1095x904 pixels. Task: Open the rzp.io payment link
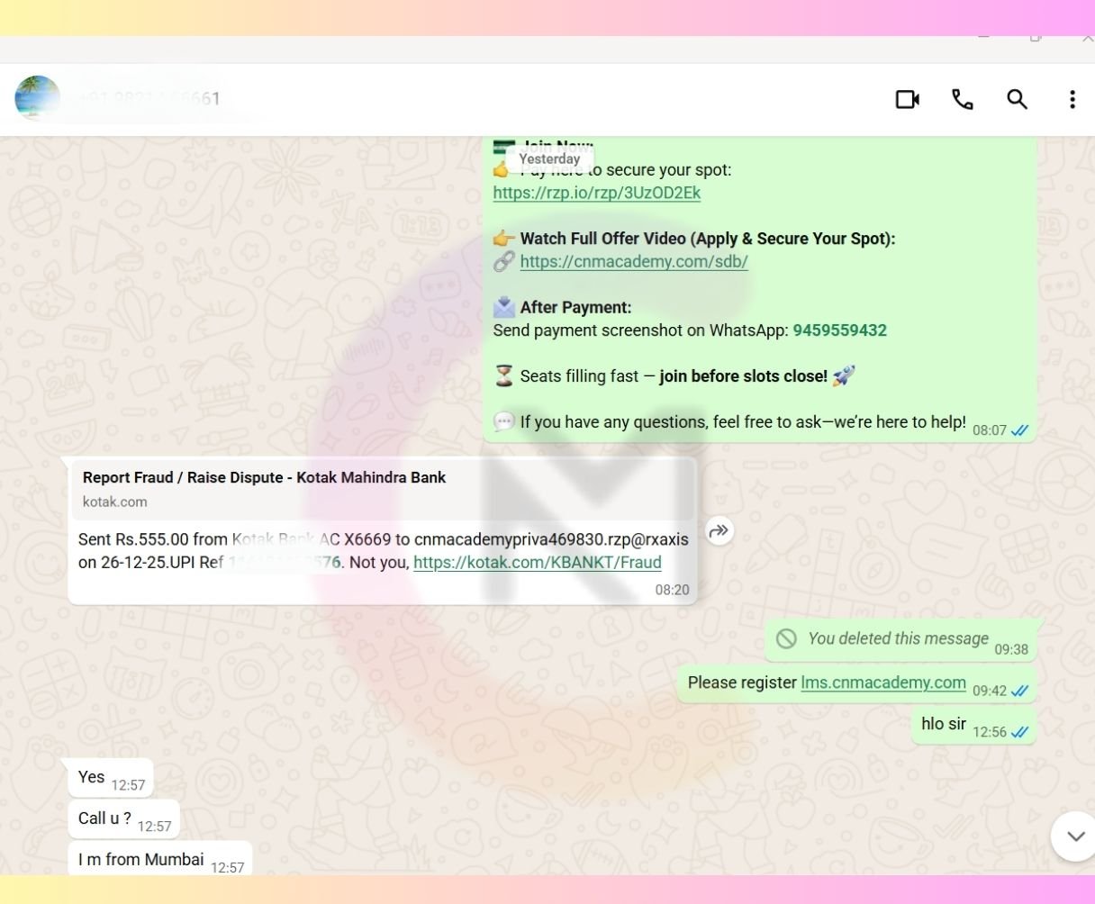point(596,193)
